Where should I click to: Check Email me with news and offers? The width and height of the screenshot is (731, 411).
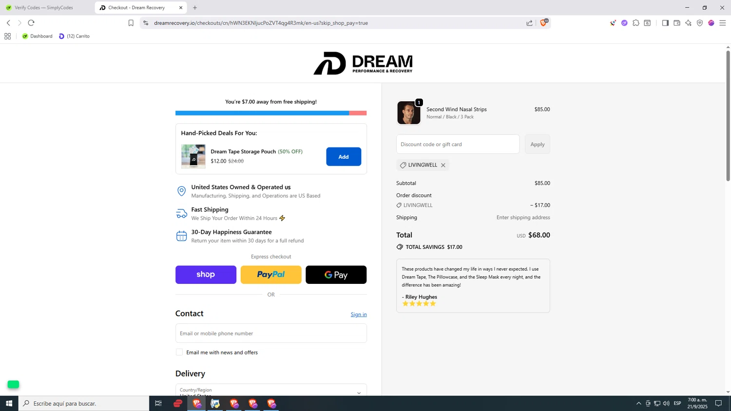(179, 352)
